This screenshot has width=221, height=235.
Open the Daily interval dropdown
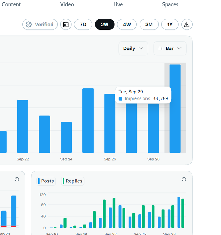pyautogui.click(x=133, y=48)
